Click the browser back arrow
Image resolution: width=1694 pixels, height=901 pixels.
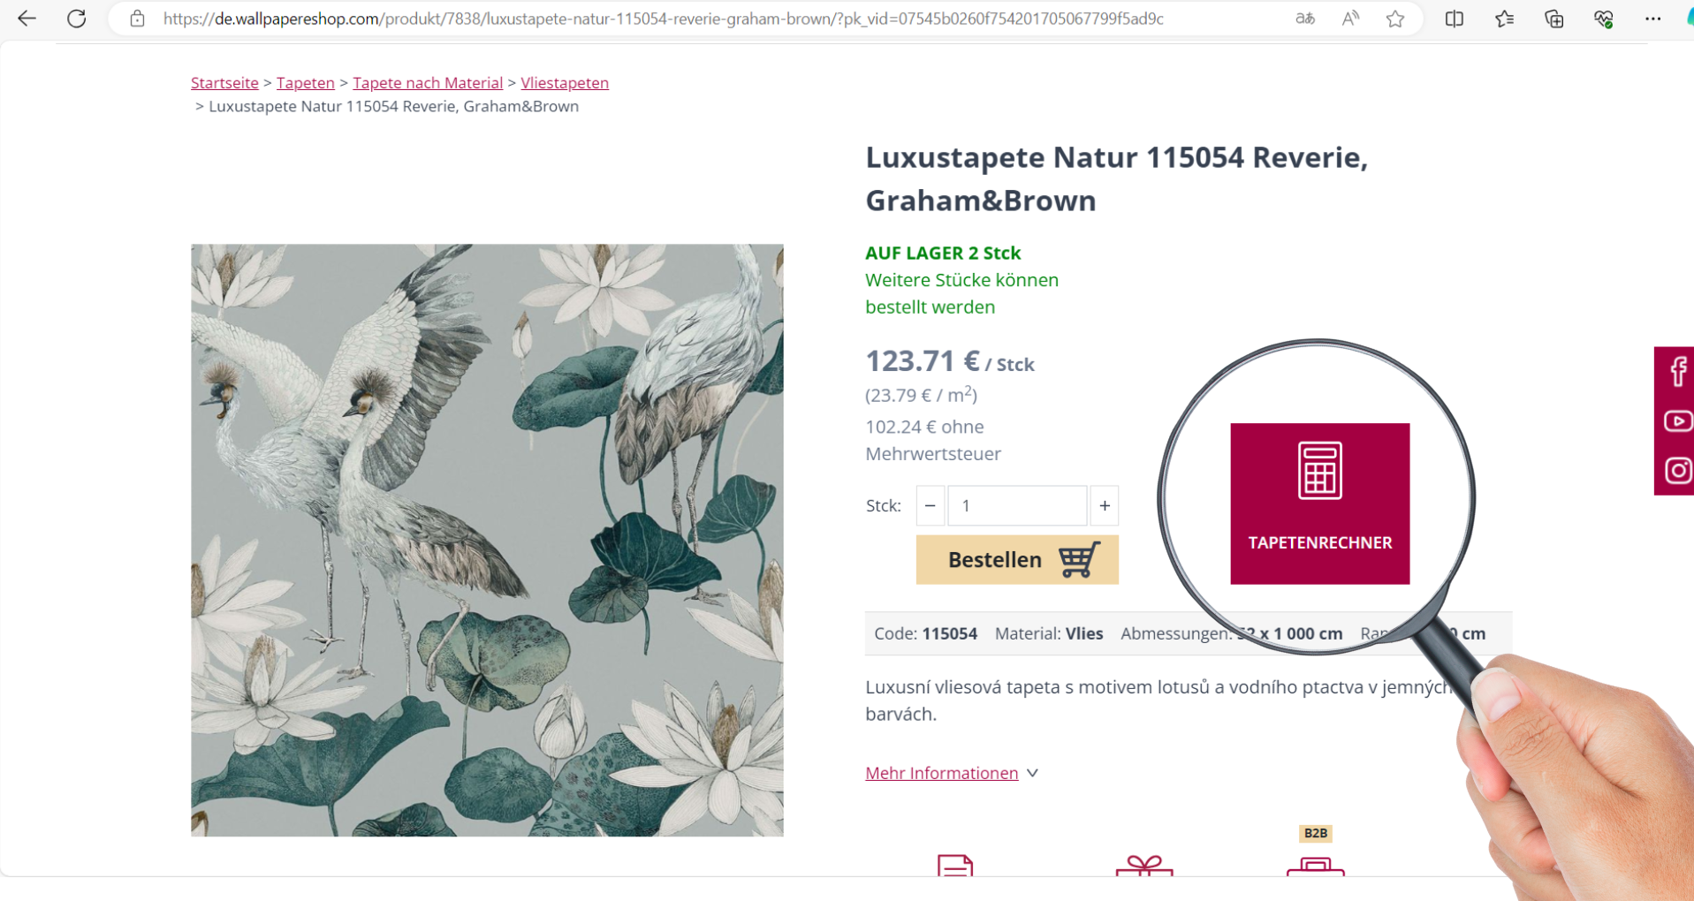[x=27, y=19]
